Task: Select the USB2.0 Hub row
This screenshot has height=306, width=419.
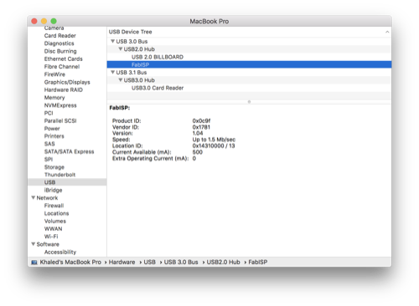Action: coord(249,49)
